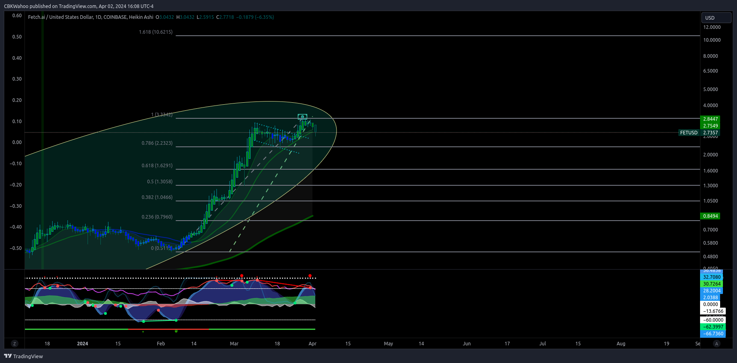Click the 1.0500 price axis tick
Screen dimensions: 737x363
click(x=710, y=201)
